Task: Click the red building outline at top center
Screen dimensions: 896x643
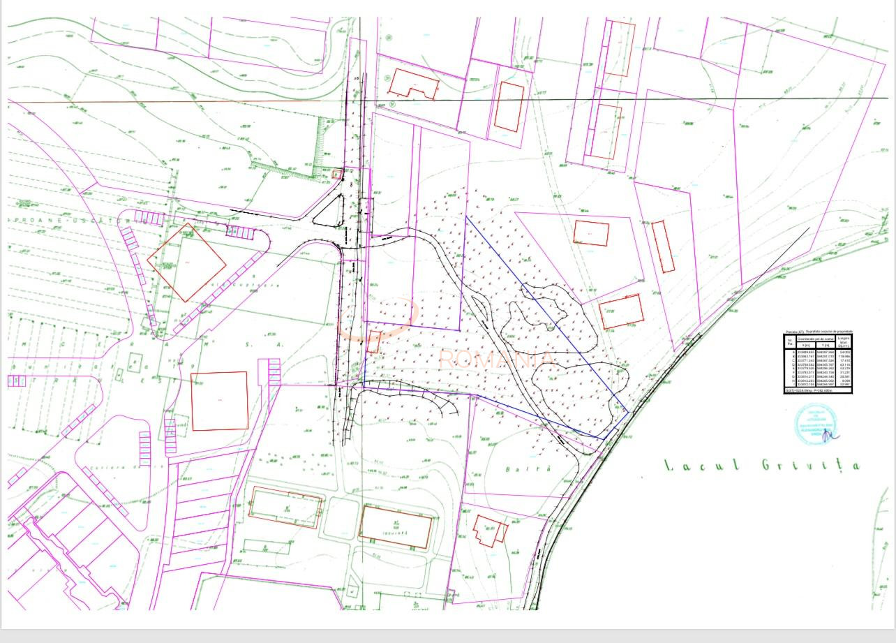Action: coord(413,84)
